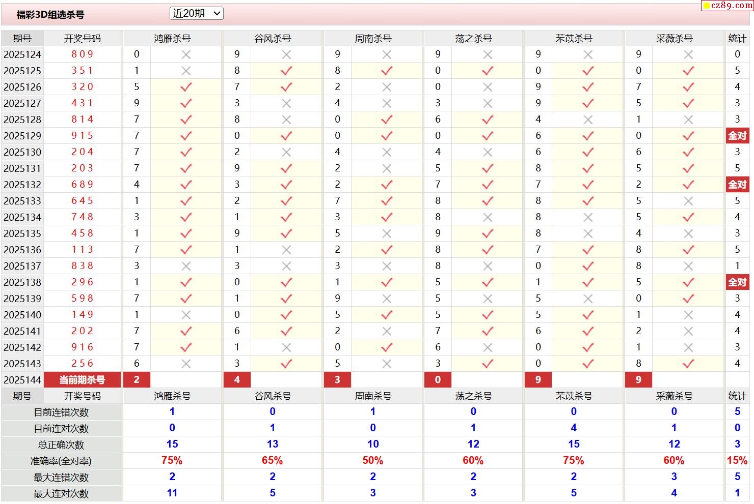Click the 开奖号码 top header cell

(x=83, y=39)
